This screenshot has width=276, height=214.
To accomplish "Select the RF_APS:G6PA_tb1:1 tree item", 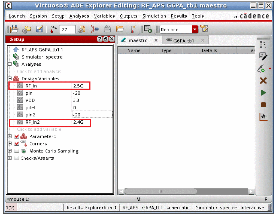I will pyautogui.click(x=42, y=50).
